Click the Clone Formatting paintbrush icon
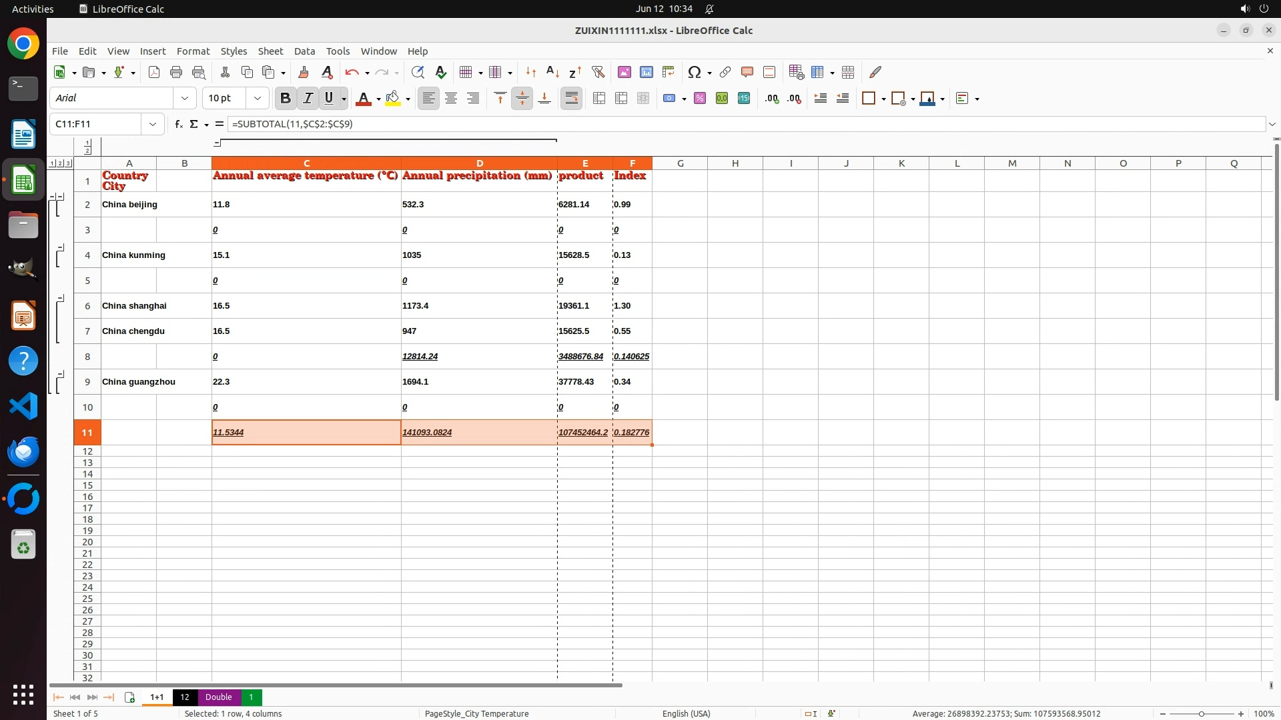The height and width of the screenshot is (720, 1281). (304, 72)
